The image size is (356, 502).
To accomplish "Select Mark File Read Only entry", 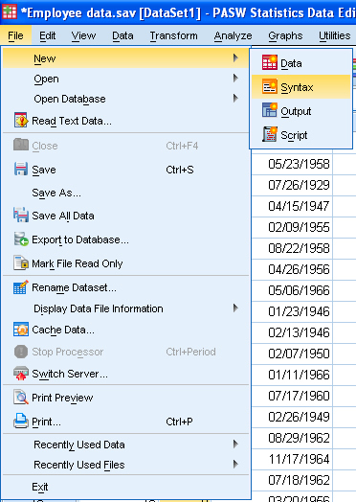I will pyautogui.click(x=125, y=263).
